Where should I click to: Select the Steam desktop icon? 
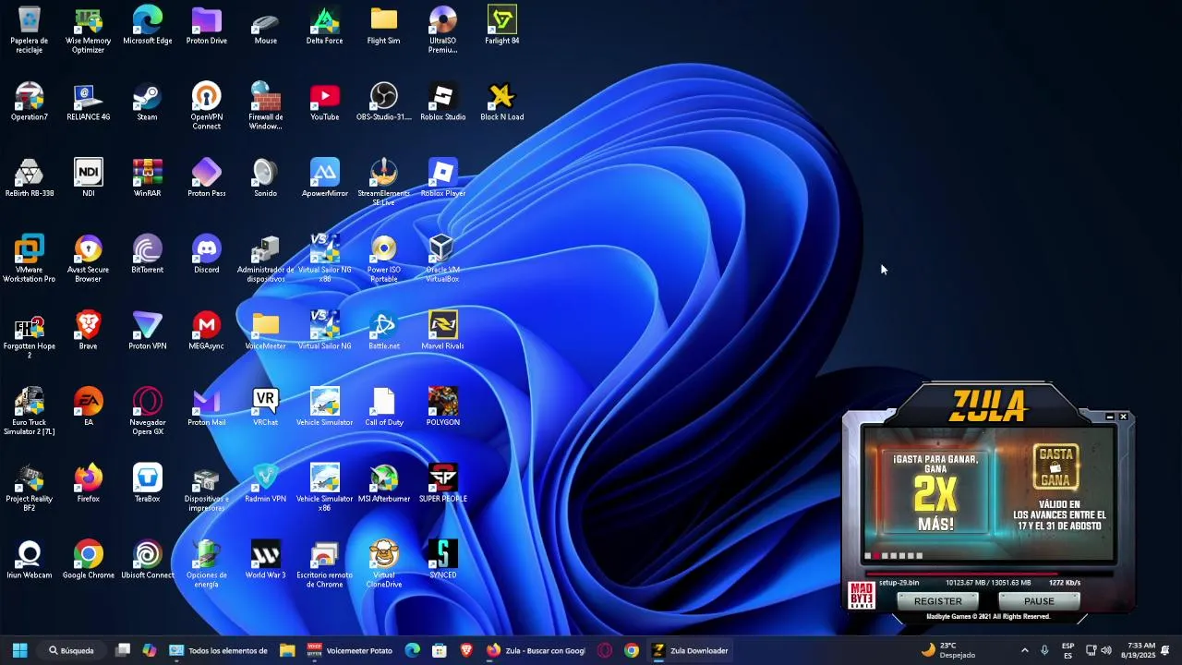tap(147, 102)
